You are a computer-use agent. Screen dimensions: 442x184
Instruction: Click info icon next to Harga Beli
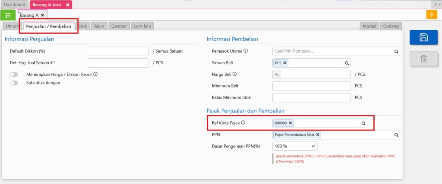tap(234, 74)
